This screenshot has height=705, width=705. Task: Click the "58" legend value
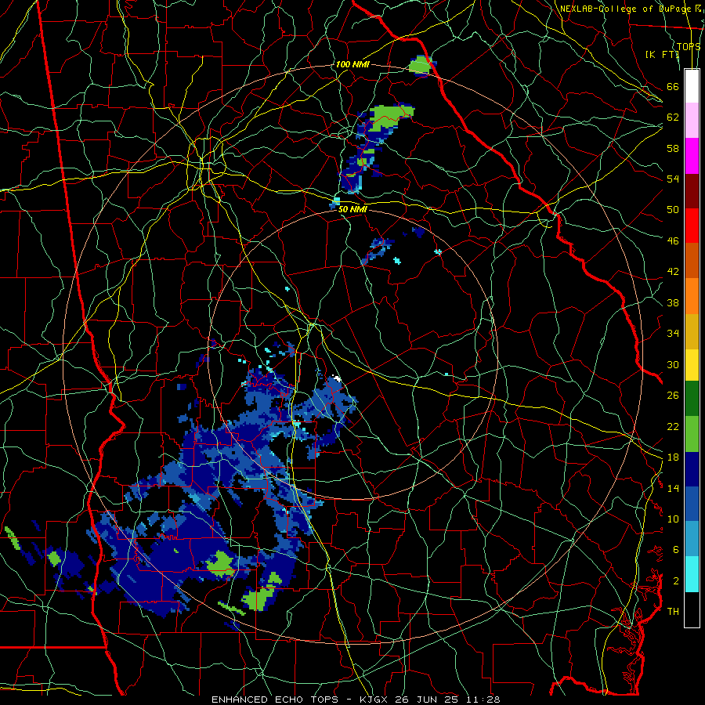[673, 148]
